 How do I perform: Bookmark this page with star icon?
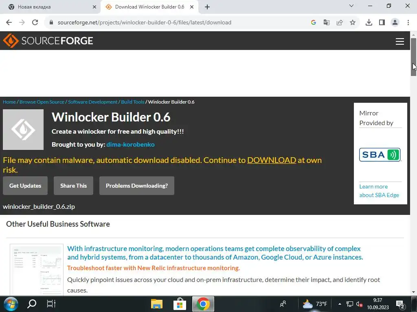[x=353, y=23]
